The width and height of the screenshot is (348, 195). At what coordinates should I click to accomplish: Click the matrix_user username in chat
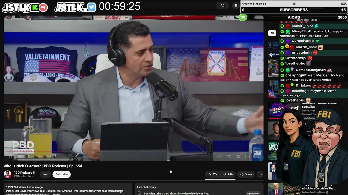click(x=306, y=47)
